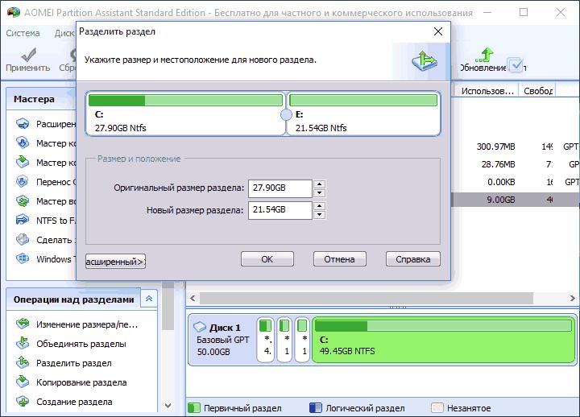The width and height of the screenshot is (580, 417).
Task: Click the Создание раздела text label
Action: tap(74, 402)
